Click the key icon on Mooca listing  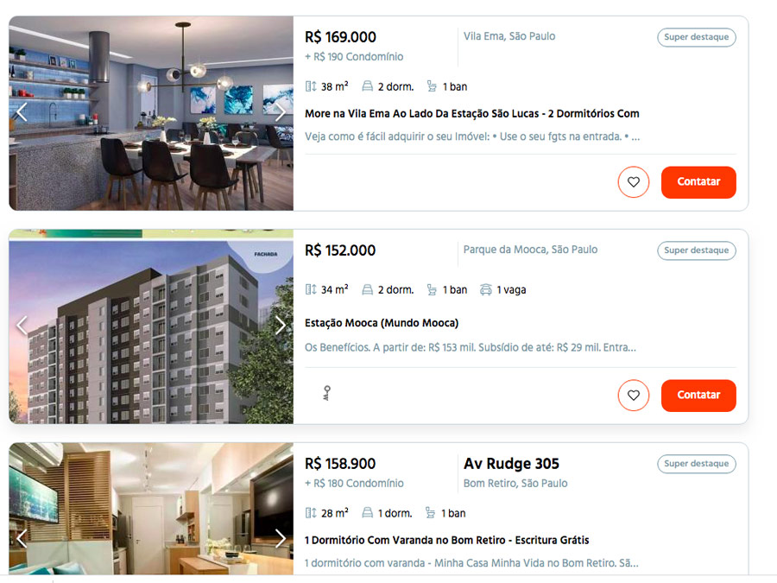tap(326, 393)
